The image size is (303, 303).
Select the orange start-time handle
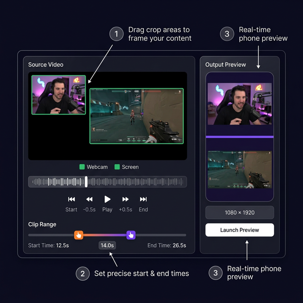79,235
